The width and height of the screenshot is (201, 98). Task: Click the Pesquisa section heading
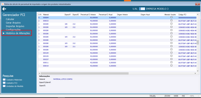(8, 76)
